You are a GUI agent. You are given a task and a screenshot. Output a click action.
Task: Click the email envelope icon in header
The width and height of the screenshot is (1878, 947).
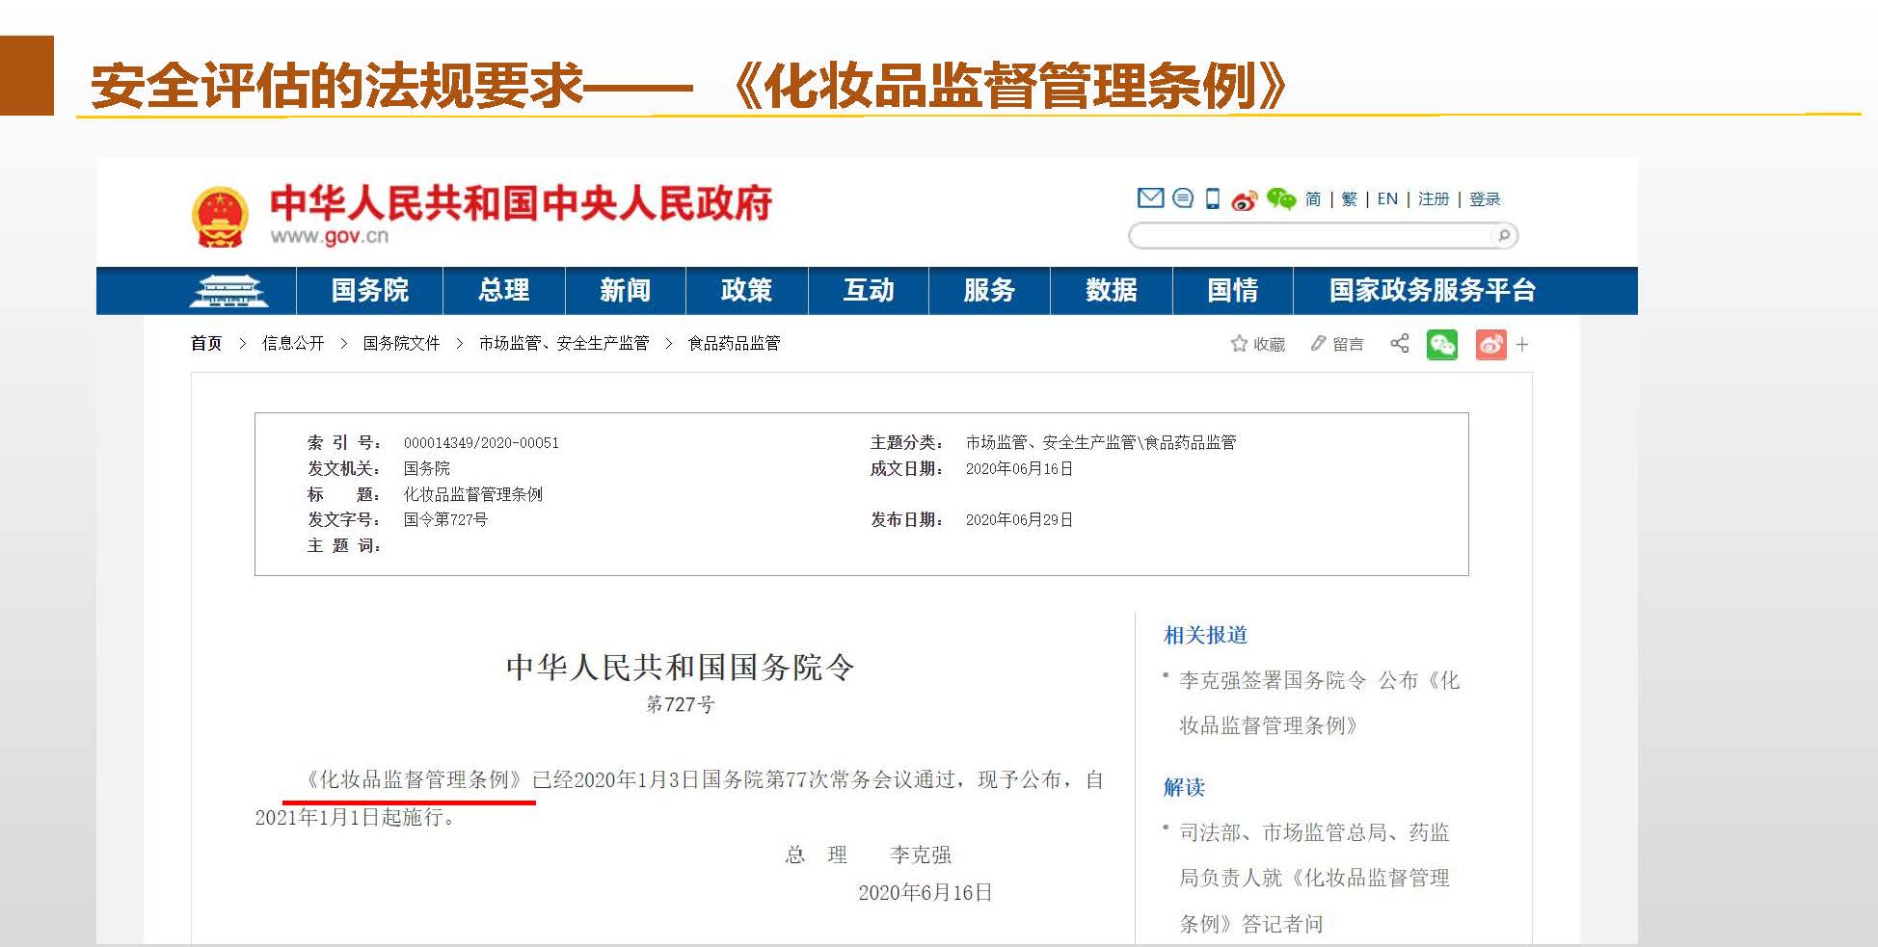pos(1150,198)
